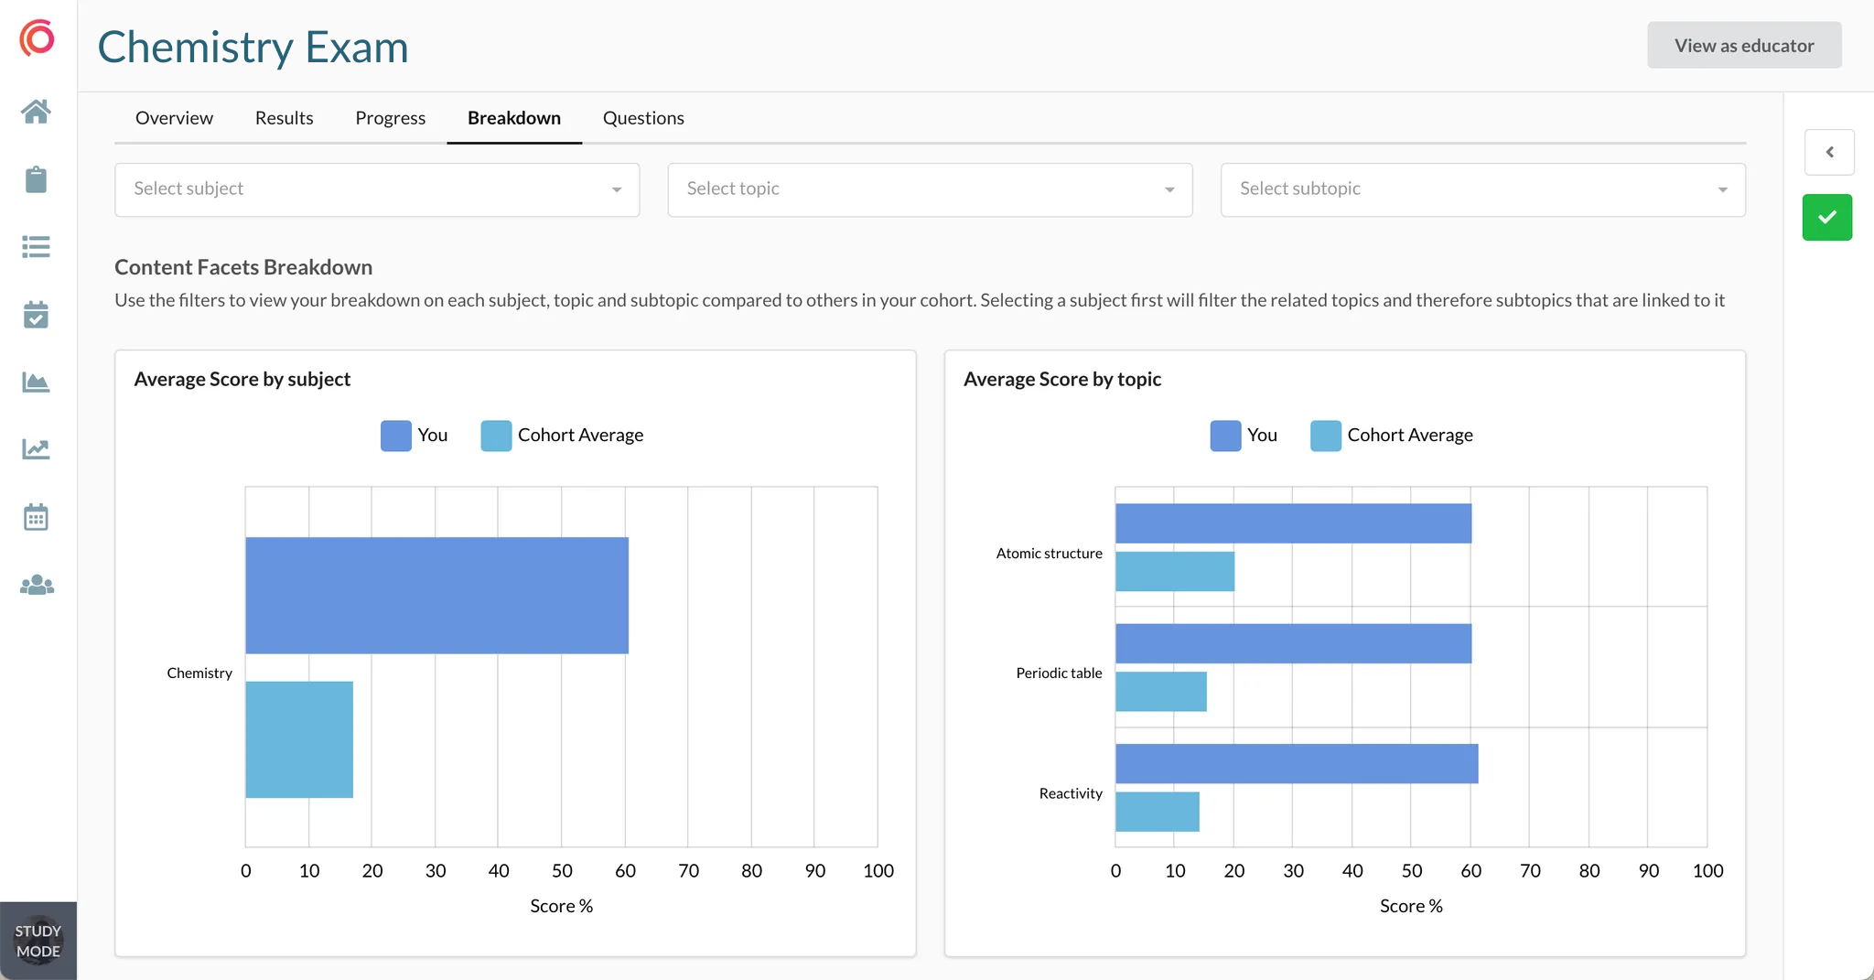Click the View as educator button
Screen dimensions: 1874x980
1744,46
